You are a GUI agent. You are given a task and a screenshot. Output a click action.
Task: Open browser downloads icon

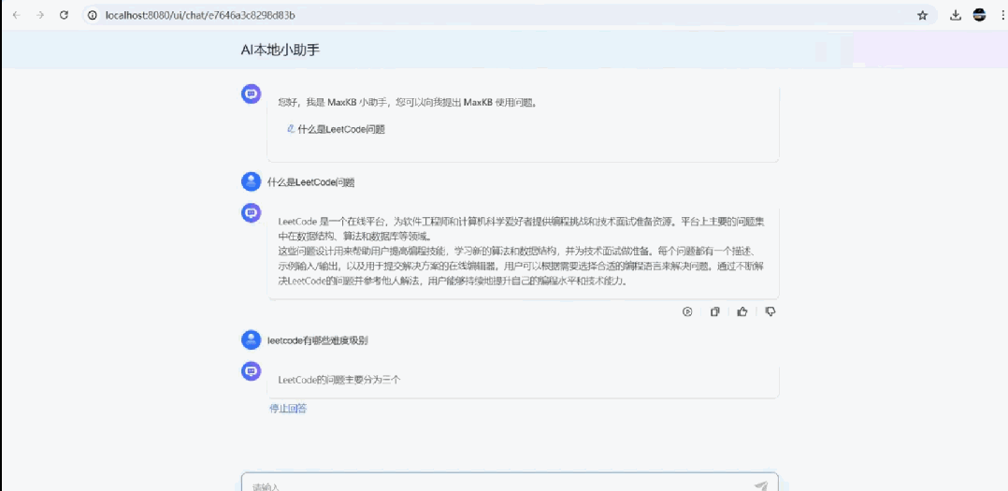[956, 15]
